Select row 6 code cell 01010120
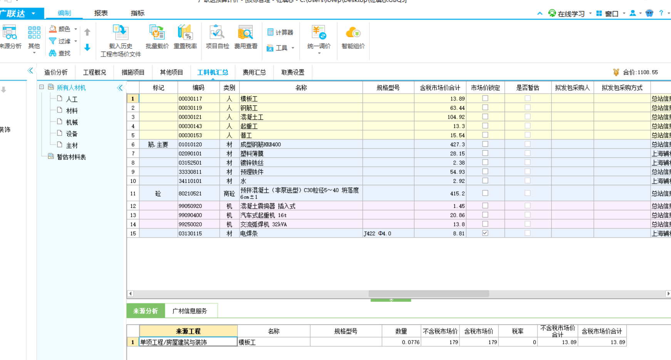Viewport: 671px width, 360px height. (x=198, y=144)
